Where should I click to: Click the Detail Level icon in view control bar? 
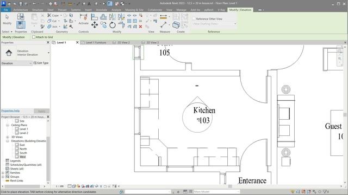coord(70,186)
